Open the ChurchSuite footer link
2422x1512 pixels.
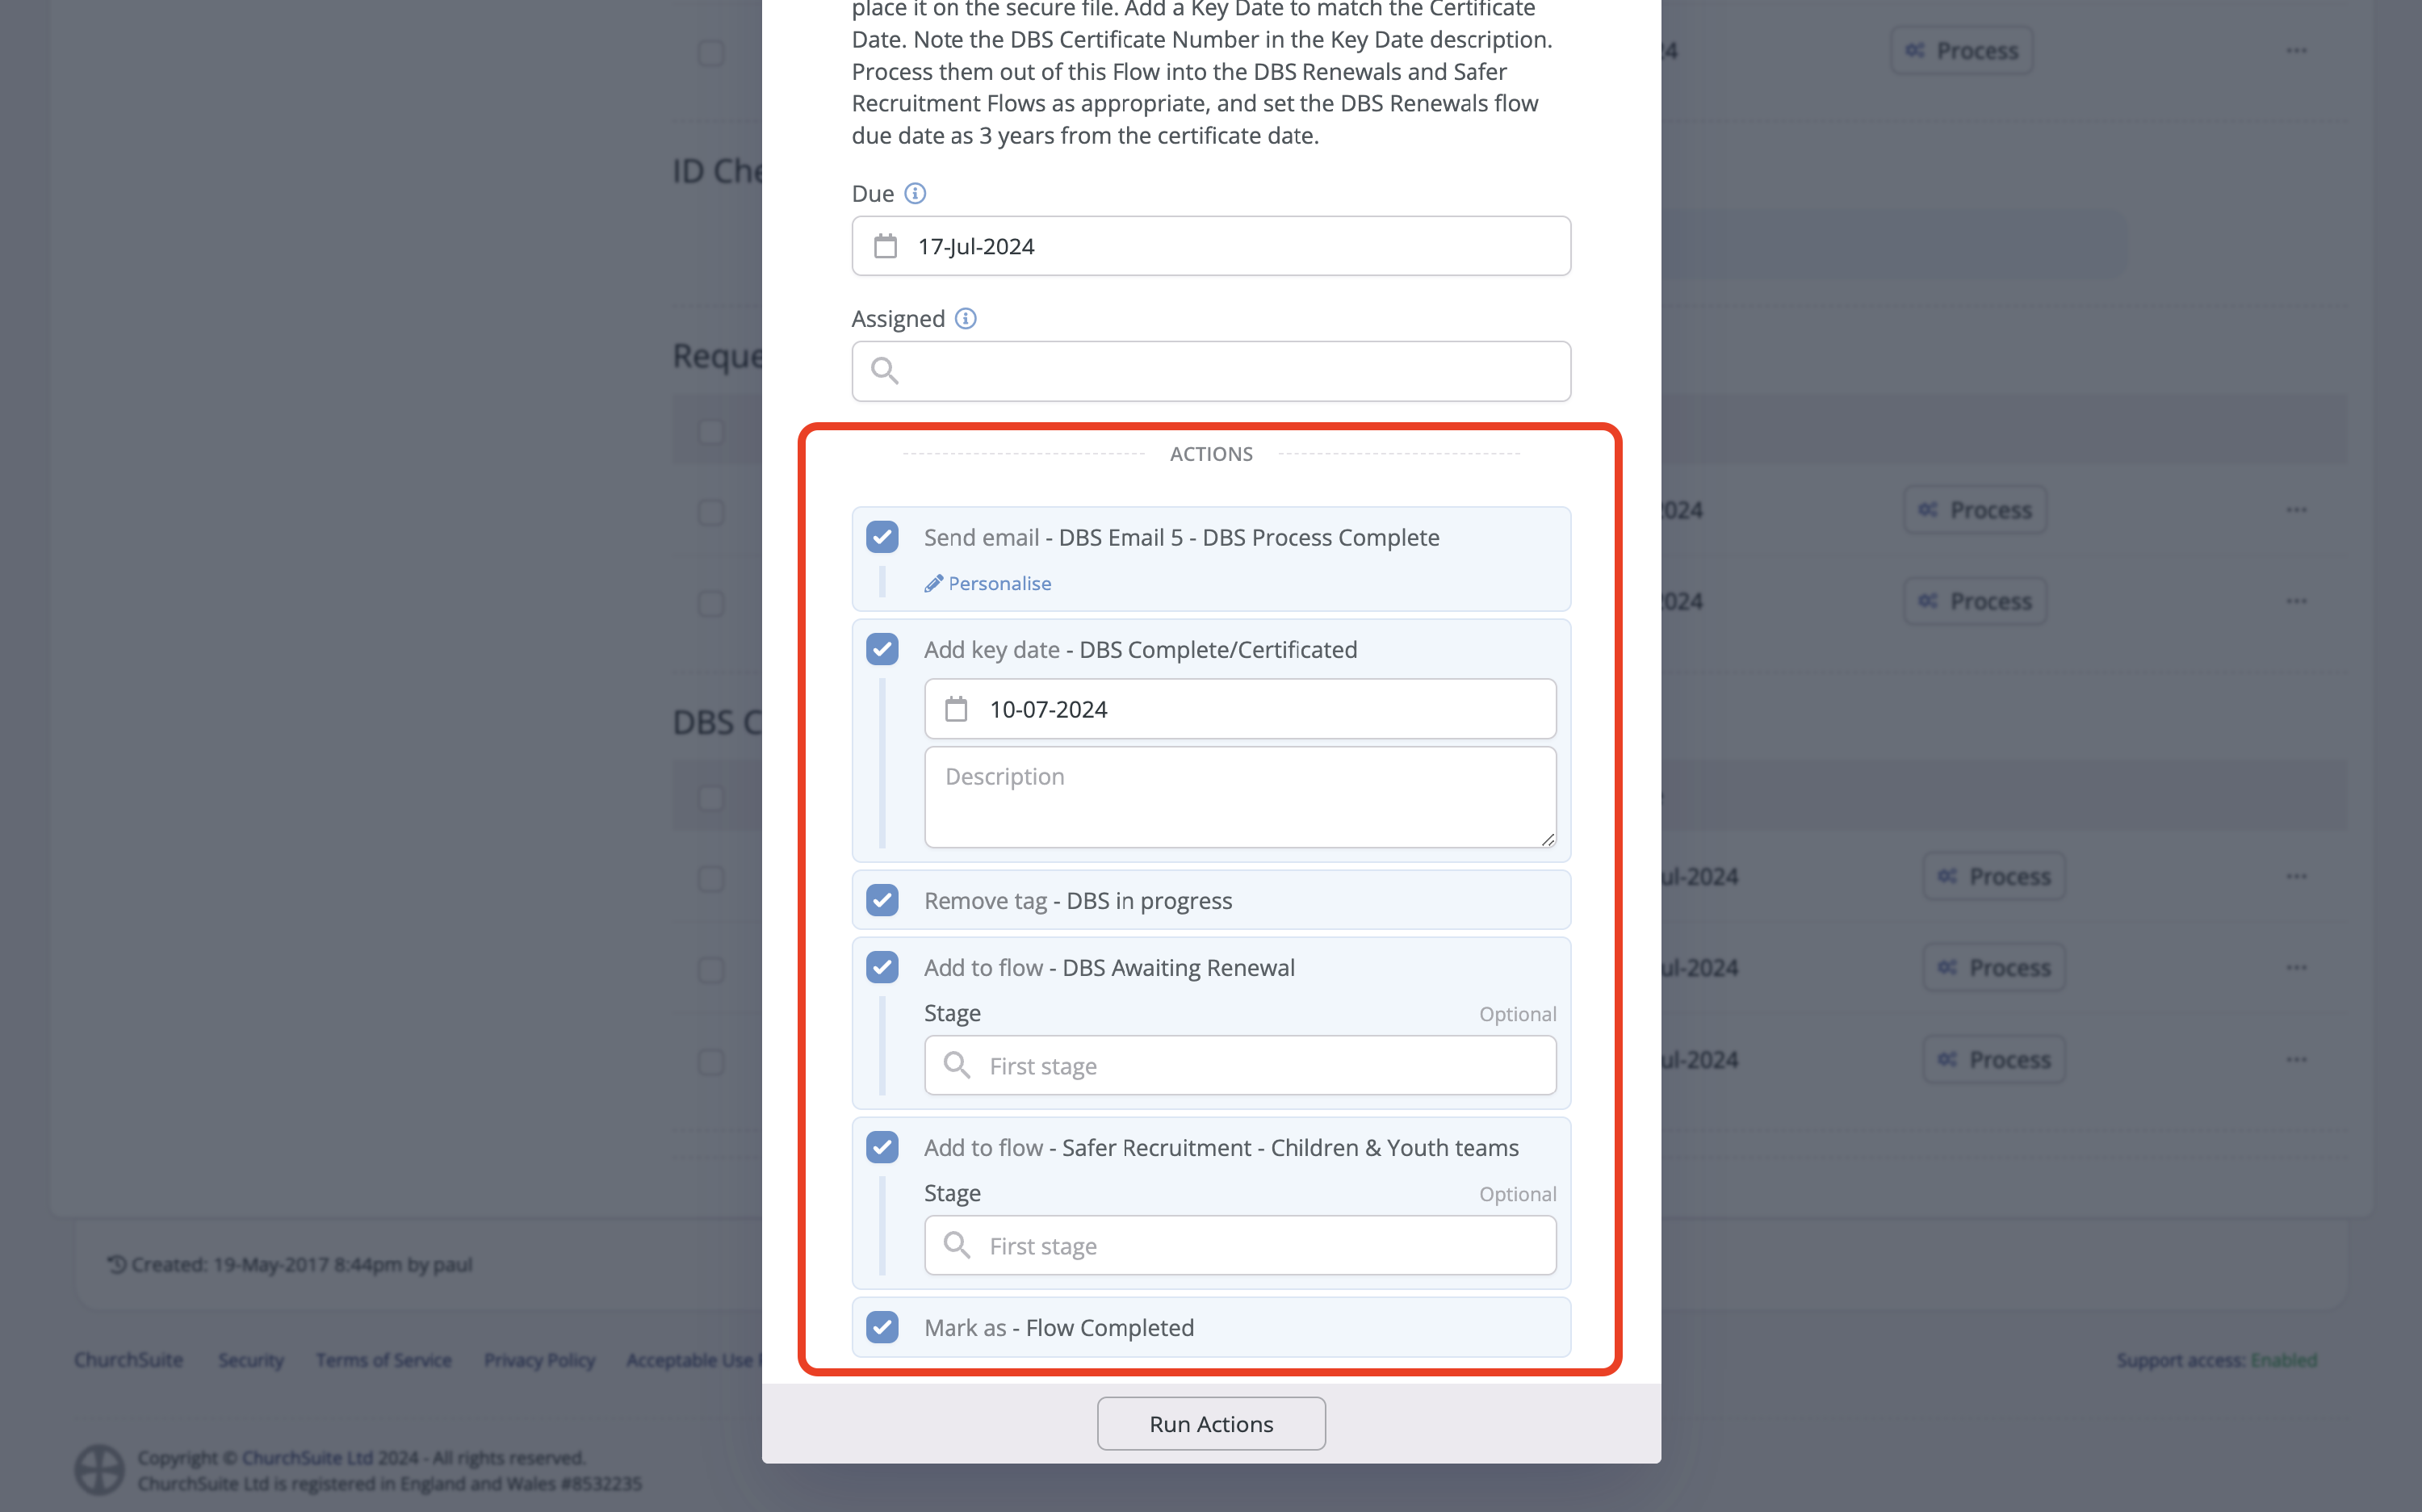tap(129, 1360)
